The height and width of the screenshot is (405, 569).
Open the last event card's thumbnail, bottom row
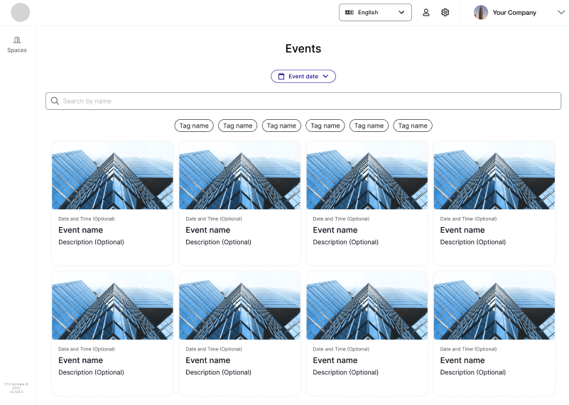[x=494, y=306]
